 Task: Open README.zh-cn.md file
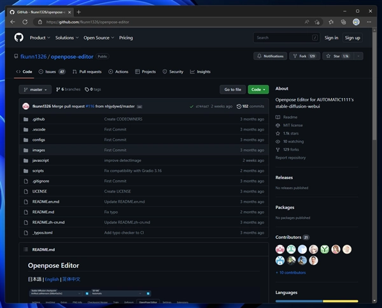click(48, 223)
